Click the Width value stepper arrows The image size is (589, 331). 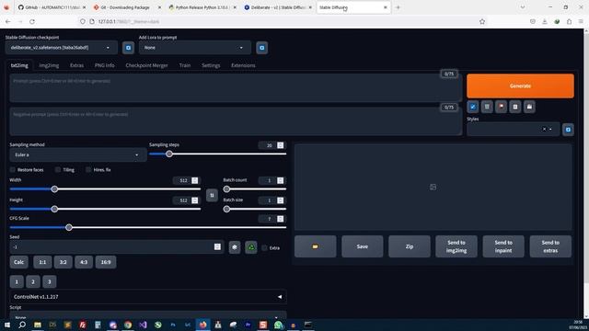click(x=194, y=180)
